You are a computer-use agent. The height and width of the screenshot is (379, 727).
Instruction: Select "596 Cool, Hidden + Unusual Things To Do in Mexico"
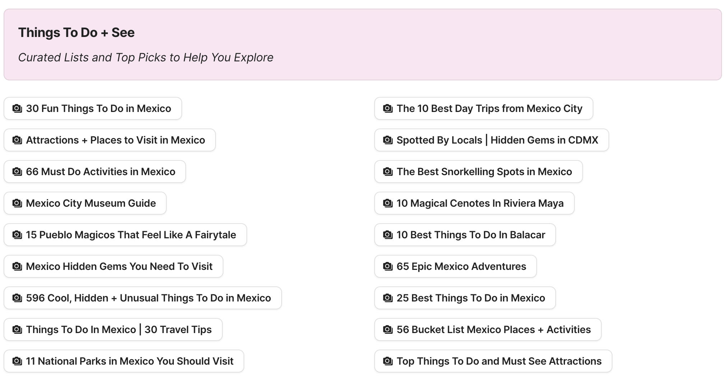click(142, 298)
